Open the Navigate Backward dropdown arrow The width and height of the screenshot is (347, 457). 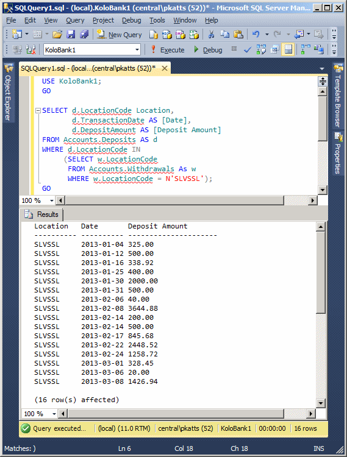309,34
